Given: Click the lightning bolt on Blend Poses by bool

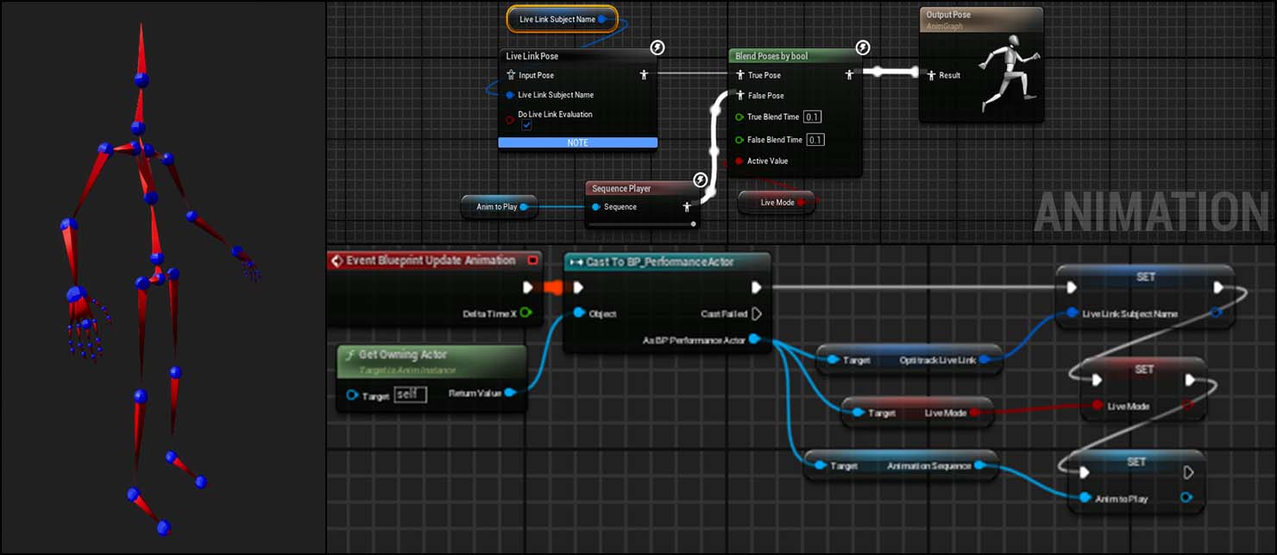Looking at the screenshot, I should [x=862, y=47].
